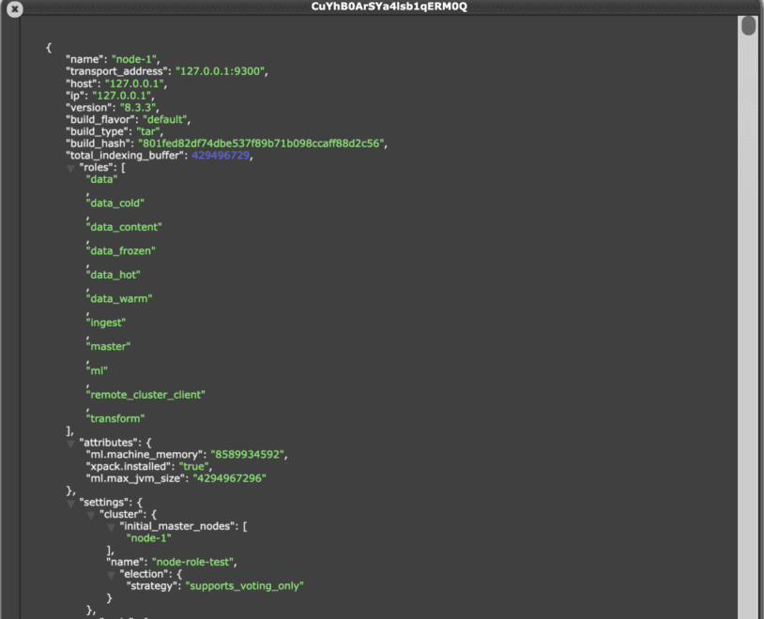
Task: Collapse the "initial_master_nodes" array
Action: 111,527
